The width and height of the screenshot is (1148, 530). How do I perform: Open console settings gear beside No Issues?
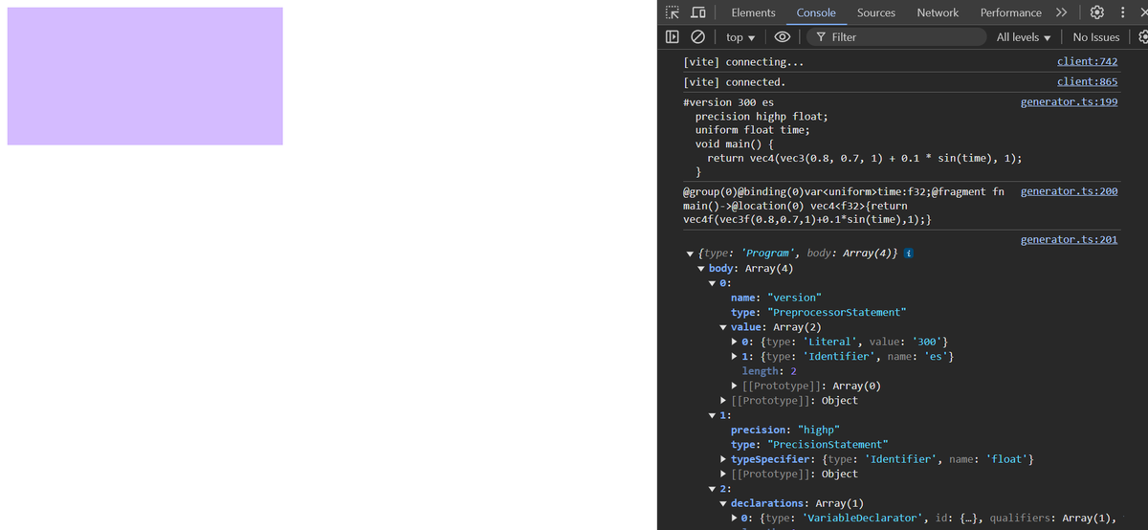coord(1141,37)
